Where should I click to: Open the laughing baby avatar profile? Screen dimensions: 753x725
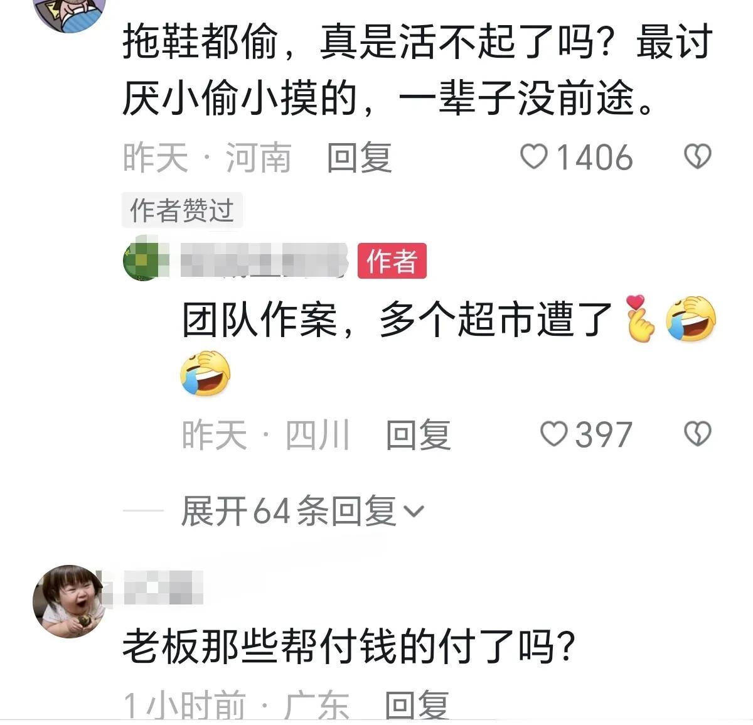pyautogui.click(x=68, y=601)
